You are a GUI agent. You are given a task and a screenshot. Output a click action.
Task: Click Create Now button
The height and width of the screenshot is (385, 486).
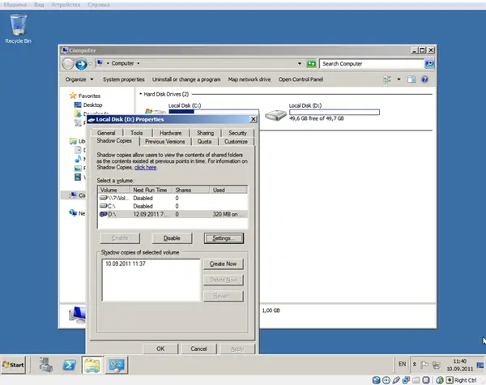point(224,263)
